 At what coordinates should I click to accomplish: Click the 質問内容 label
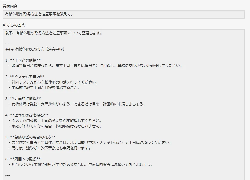point(10,6)
